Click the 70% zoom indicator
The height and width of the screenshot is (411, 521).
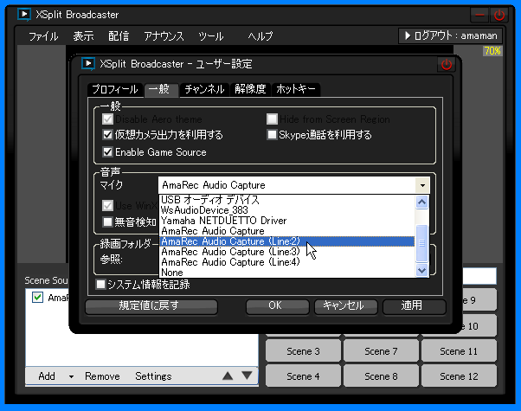click(x=492, y=51)
